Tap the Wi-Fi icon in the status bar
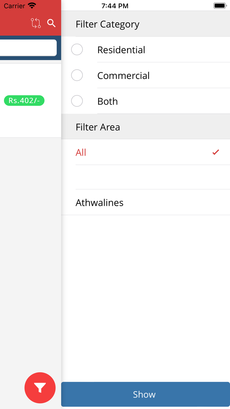 tap(32, 5)
